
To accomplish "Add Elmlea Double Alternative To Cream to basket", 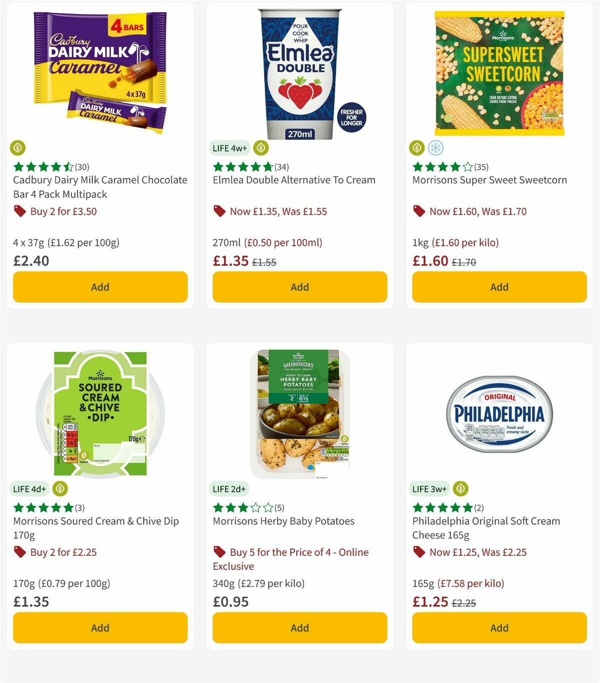I will click(x=299, y=287).
